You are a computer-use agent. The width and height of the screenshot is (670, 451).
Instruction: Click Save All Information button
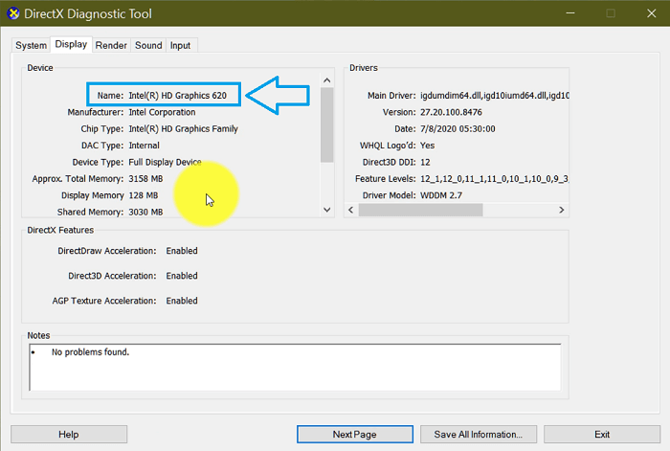(479, 435)
